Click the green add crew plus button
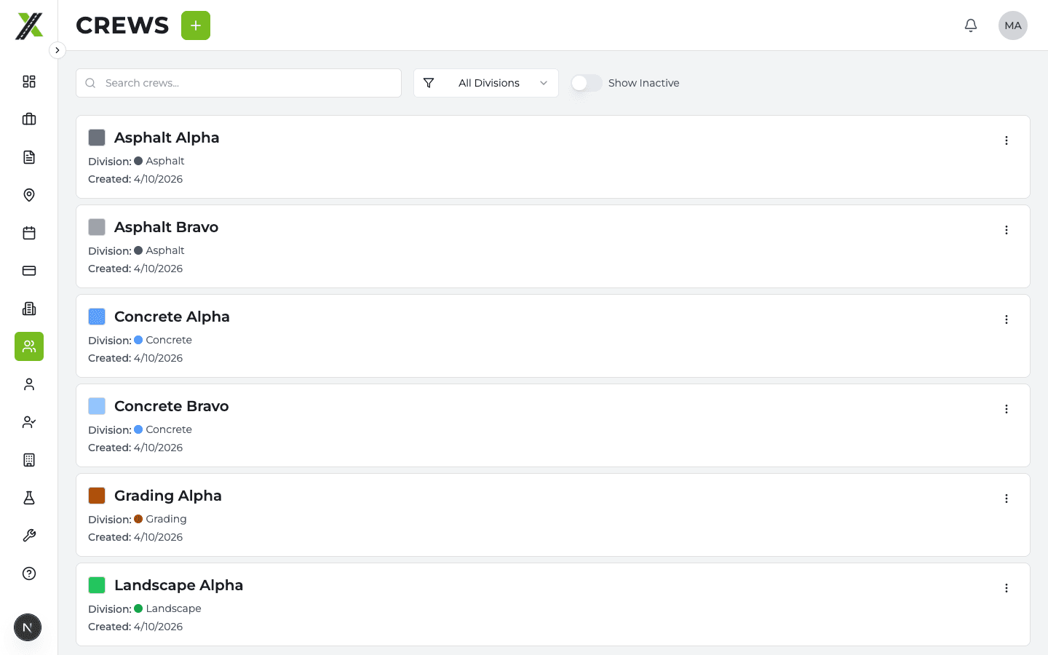The width and height of the screenshot is (1048, 655). pyautogui.click(x=196, y=25)
